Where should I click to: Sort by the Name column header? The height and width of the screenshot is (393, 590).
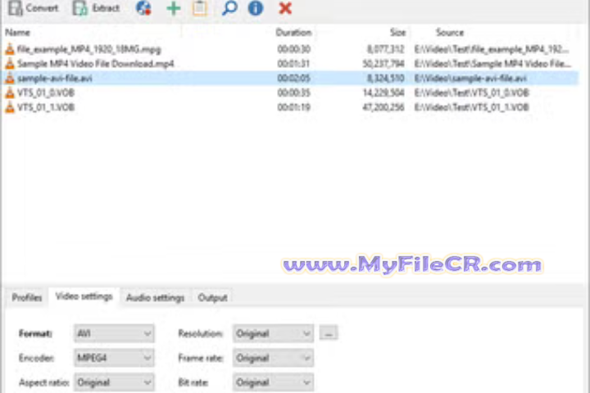pyautogui.click(x=17, y=33)
